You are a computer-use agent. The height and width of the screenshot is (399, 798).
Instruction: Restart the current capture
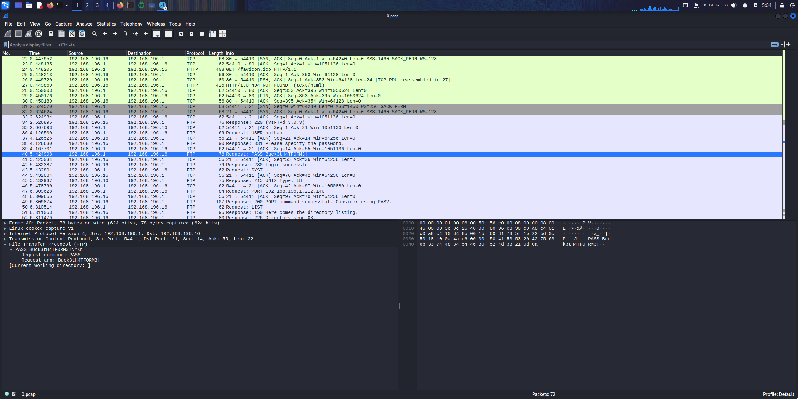point(28,34)
